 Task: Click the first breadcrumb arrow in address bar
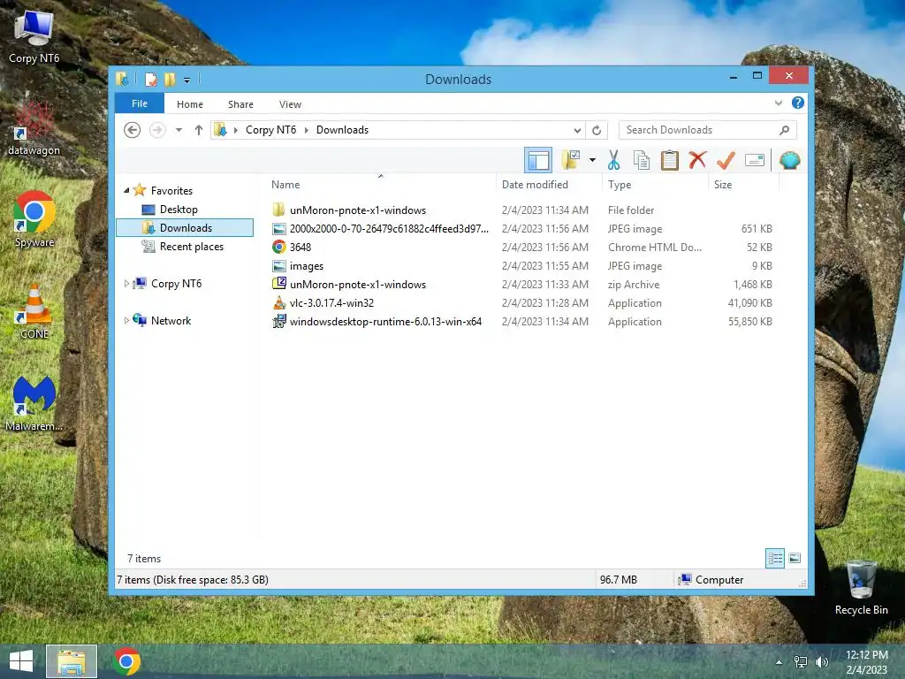(x=235, y=130)
